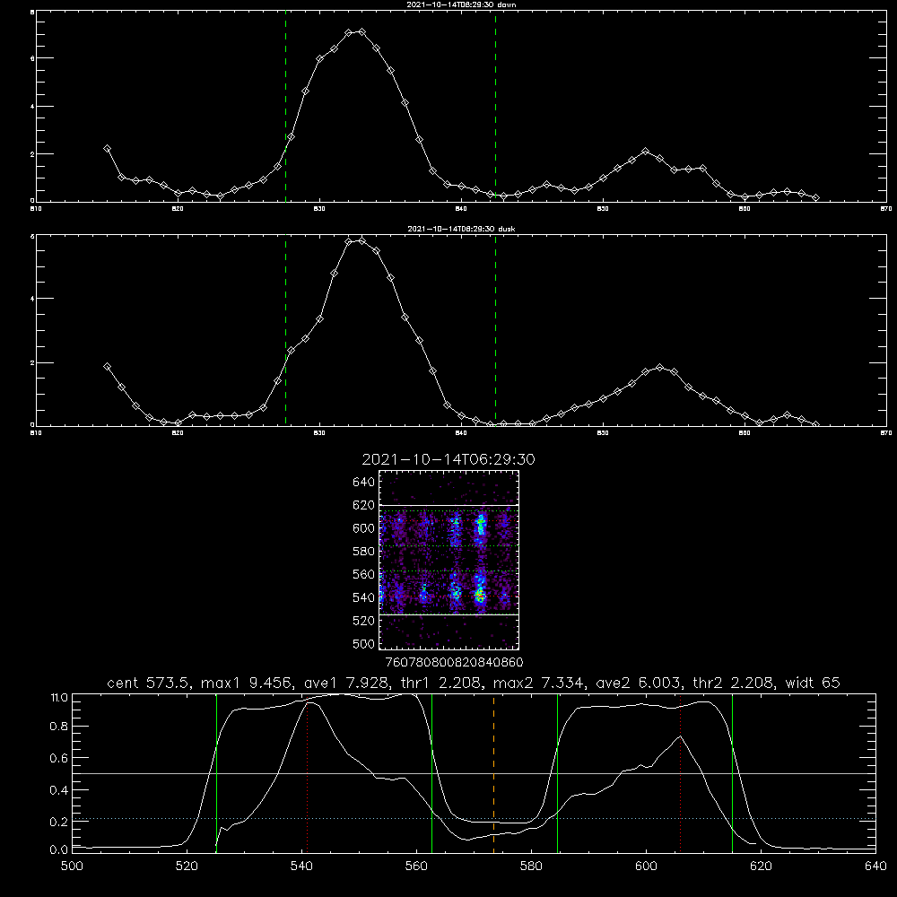Click the '0.4' y-axis label of bottom plot

(x=59, y=790)
